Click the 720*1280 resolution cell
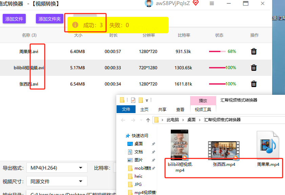The height and width of the screenshot is (195, 285). pos(148,68)
